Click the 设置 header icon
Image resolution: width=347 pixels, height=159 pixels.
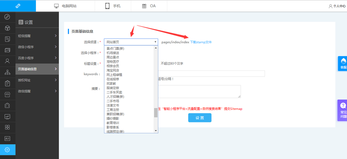(x=21, y=22)
